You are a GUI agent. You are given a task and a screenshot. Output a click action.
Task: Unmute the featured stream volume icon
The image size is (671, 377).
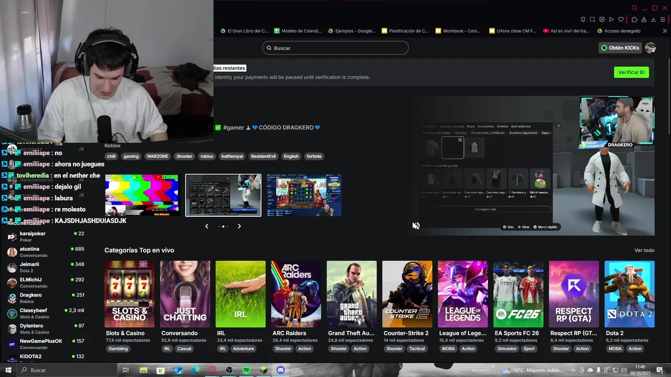[416, 226]
